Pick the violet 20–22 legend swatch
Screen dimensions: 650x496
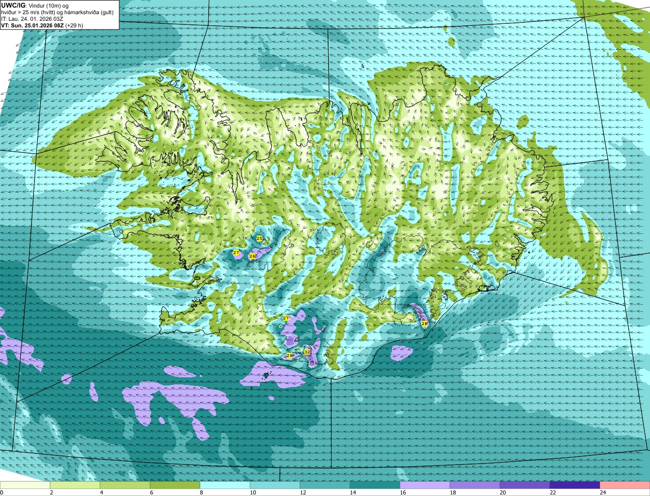tap(525, 485)
